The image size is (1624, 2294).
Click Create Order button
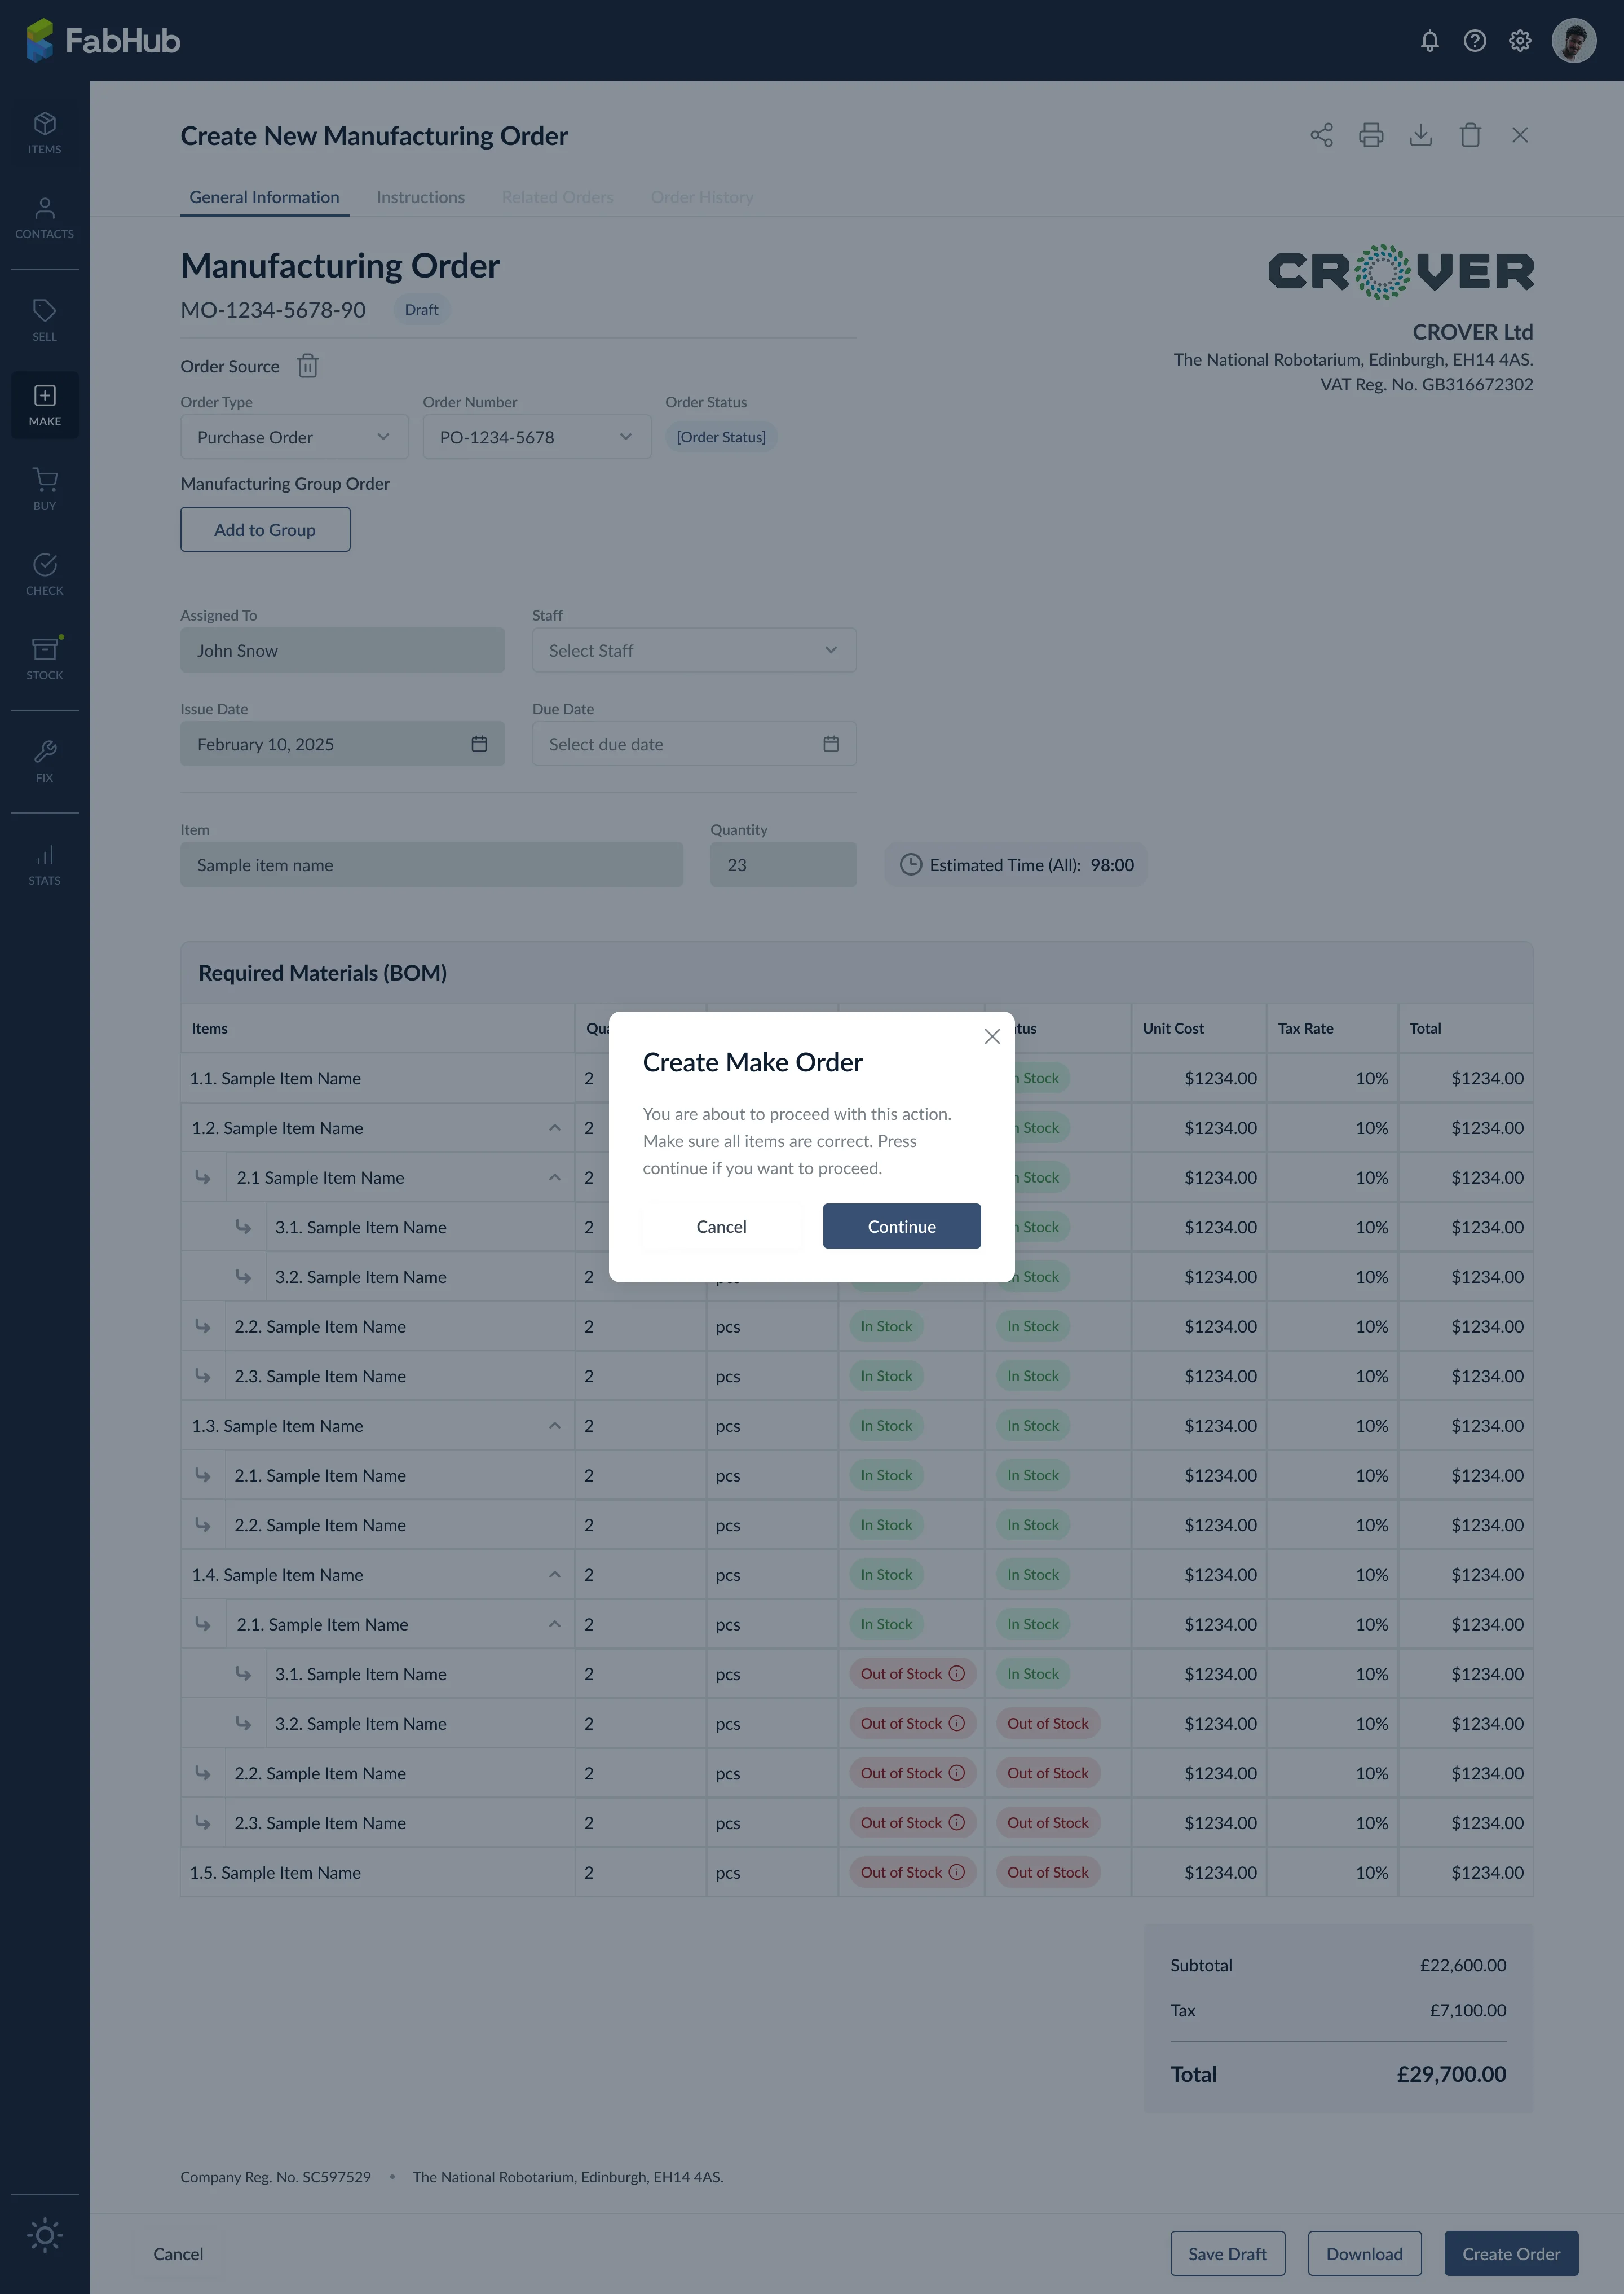[x=1511, y=2253]
